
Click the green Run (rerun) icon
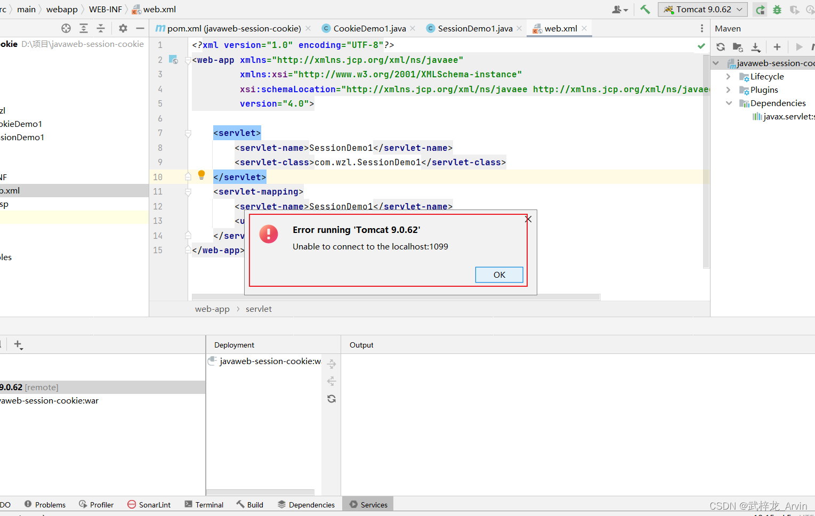[760, 10]
